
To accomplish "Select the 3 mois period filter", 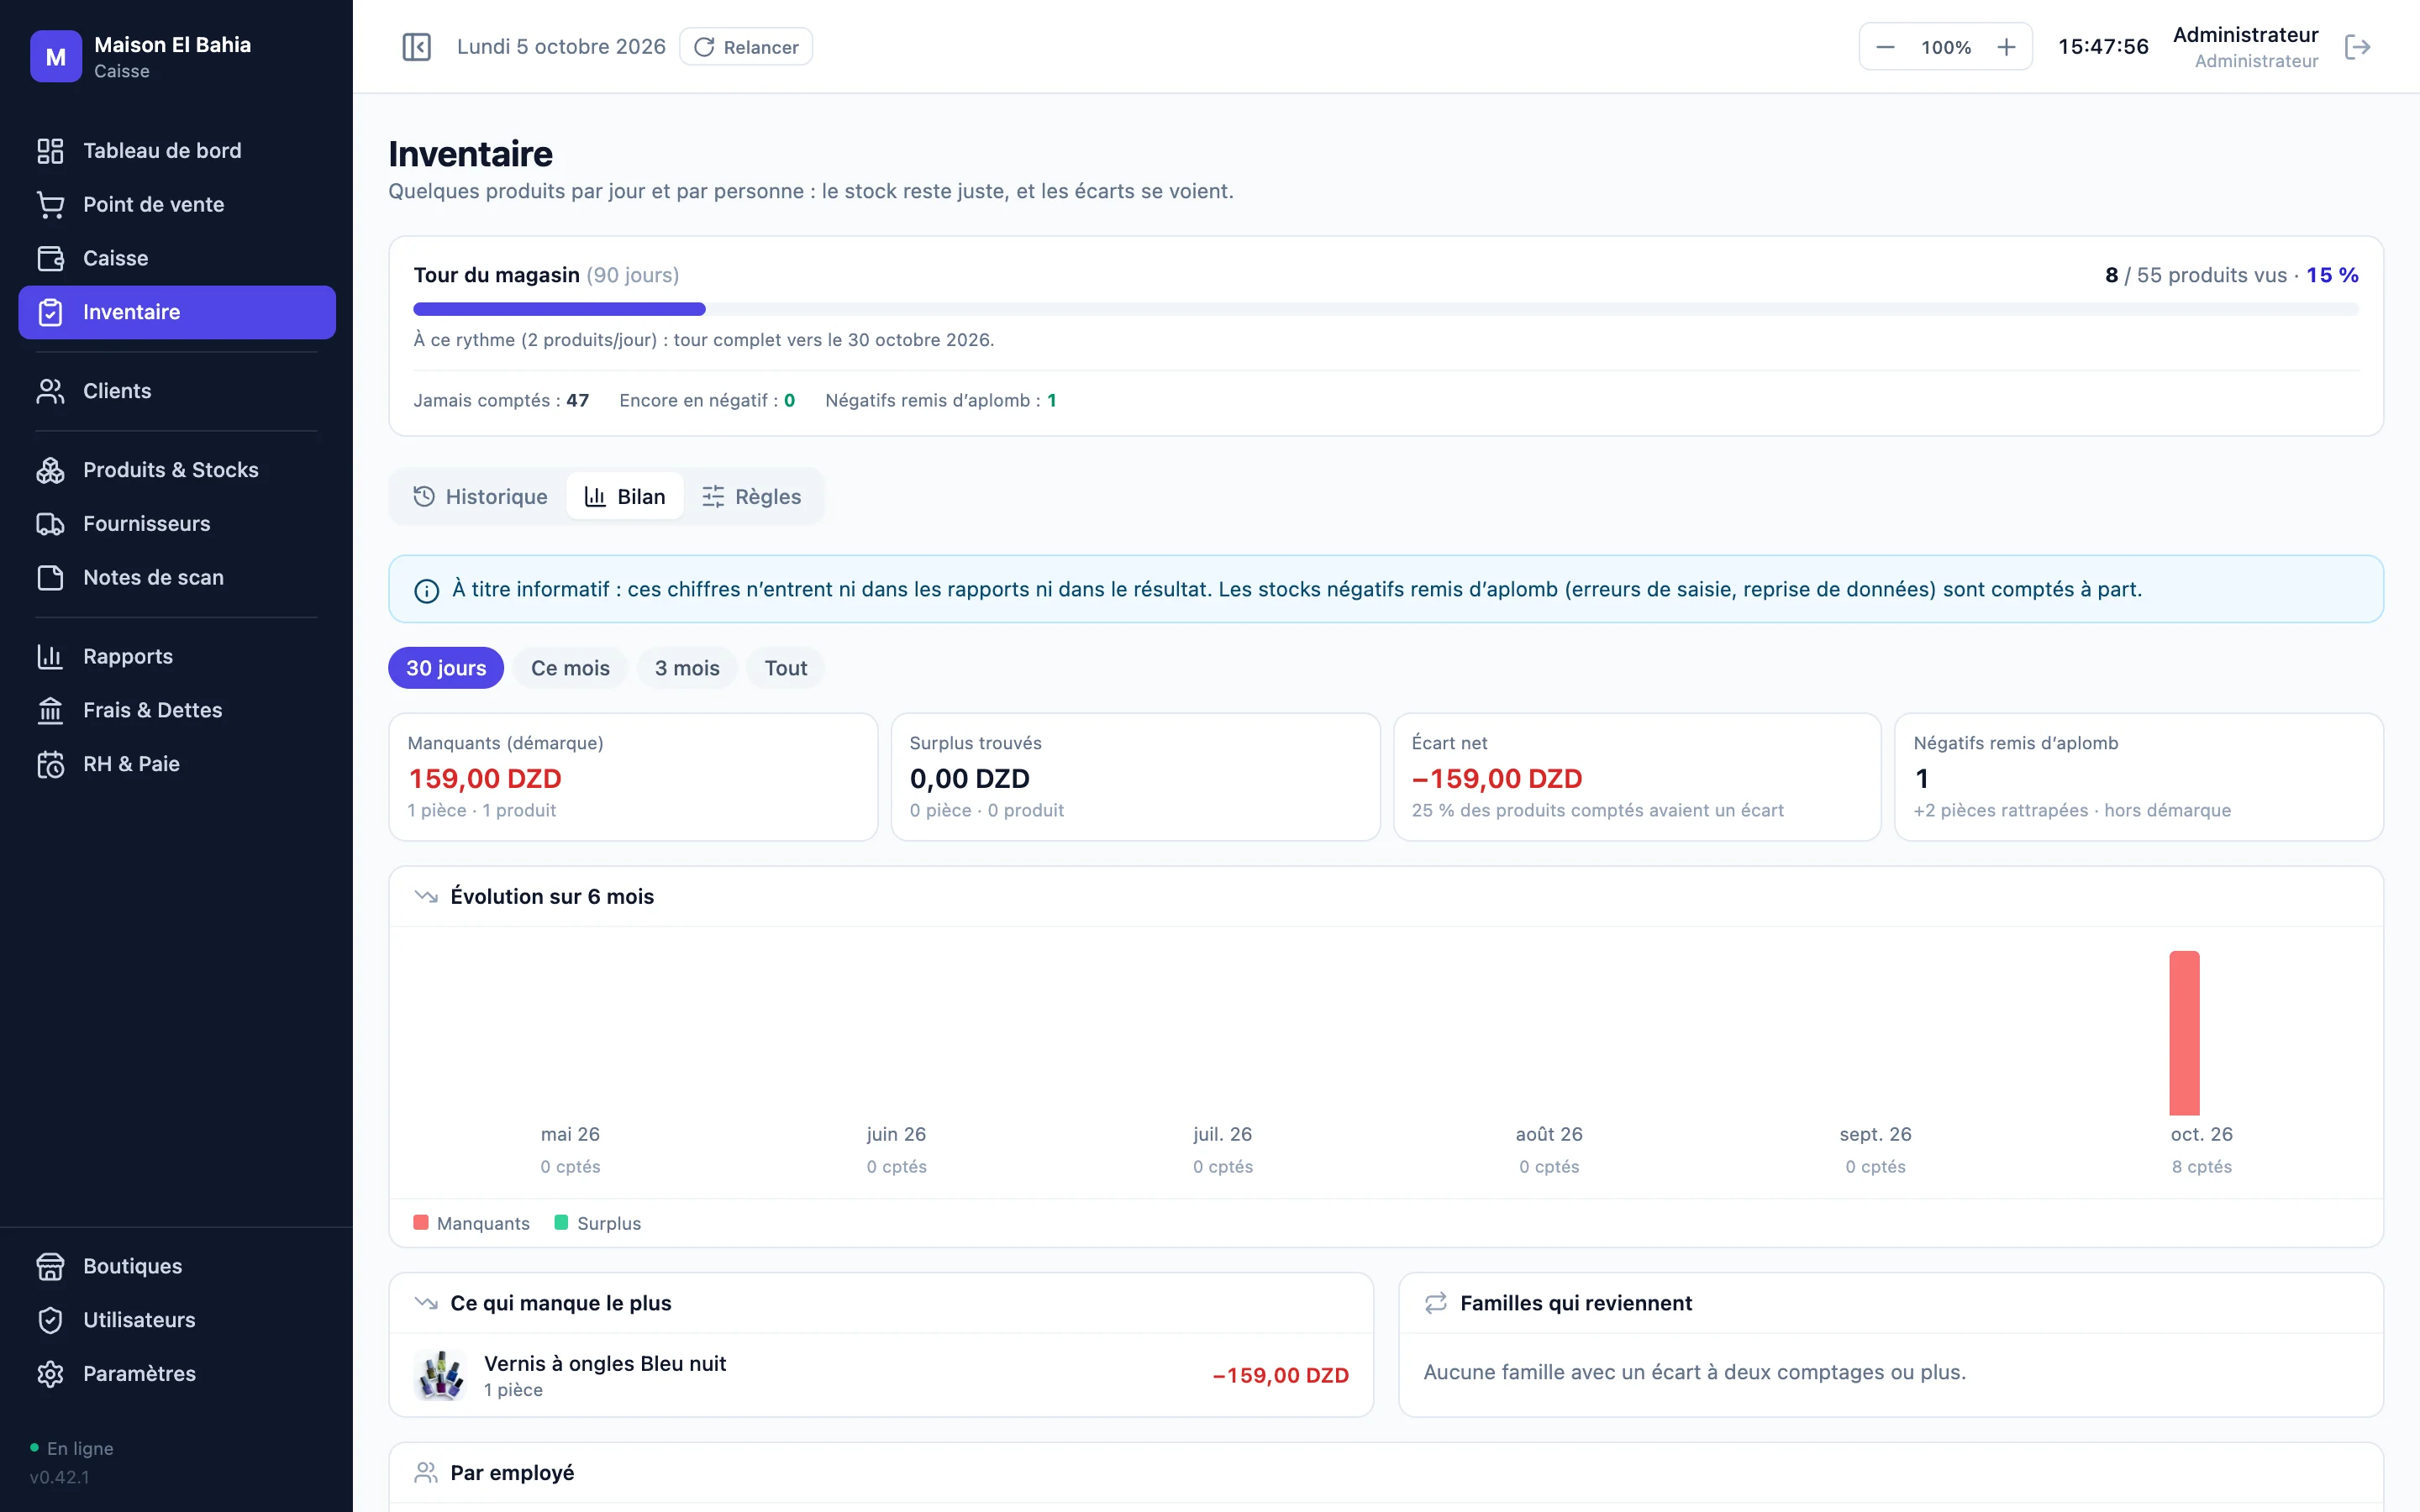I will click(687, 668).
